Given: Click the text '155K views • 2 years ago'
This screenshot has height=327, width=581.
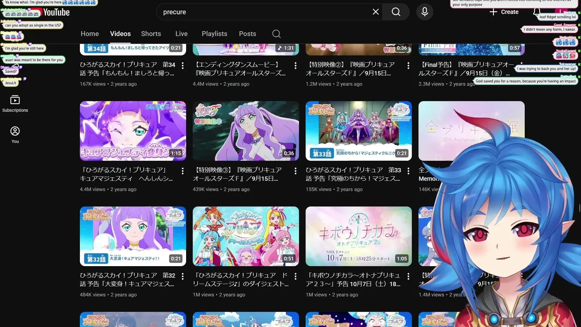Looking at the screenshot, I should 334,189.
